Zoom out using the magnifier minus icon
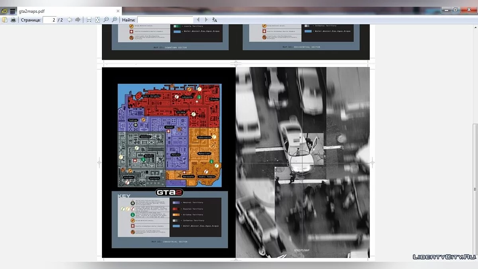The height and width of the screenshot is (269, 478). tap(106, 20)
